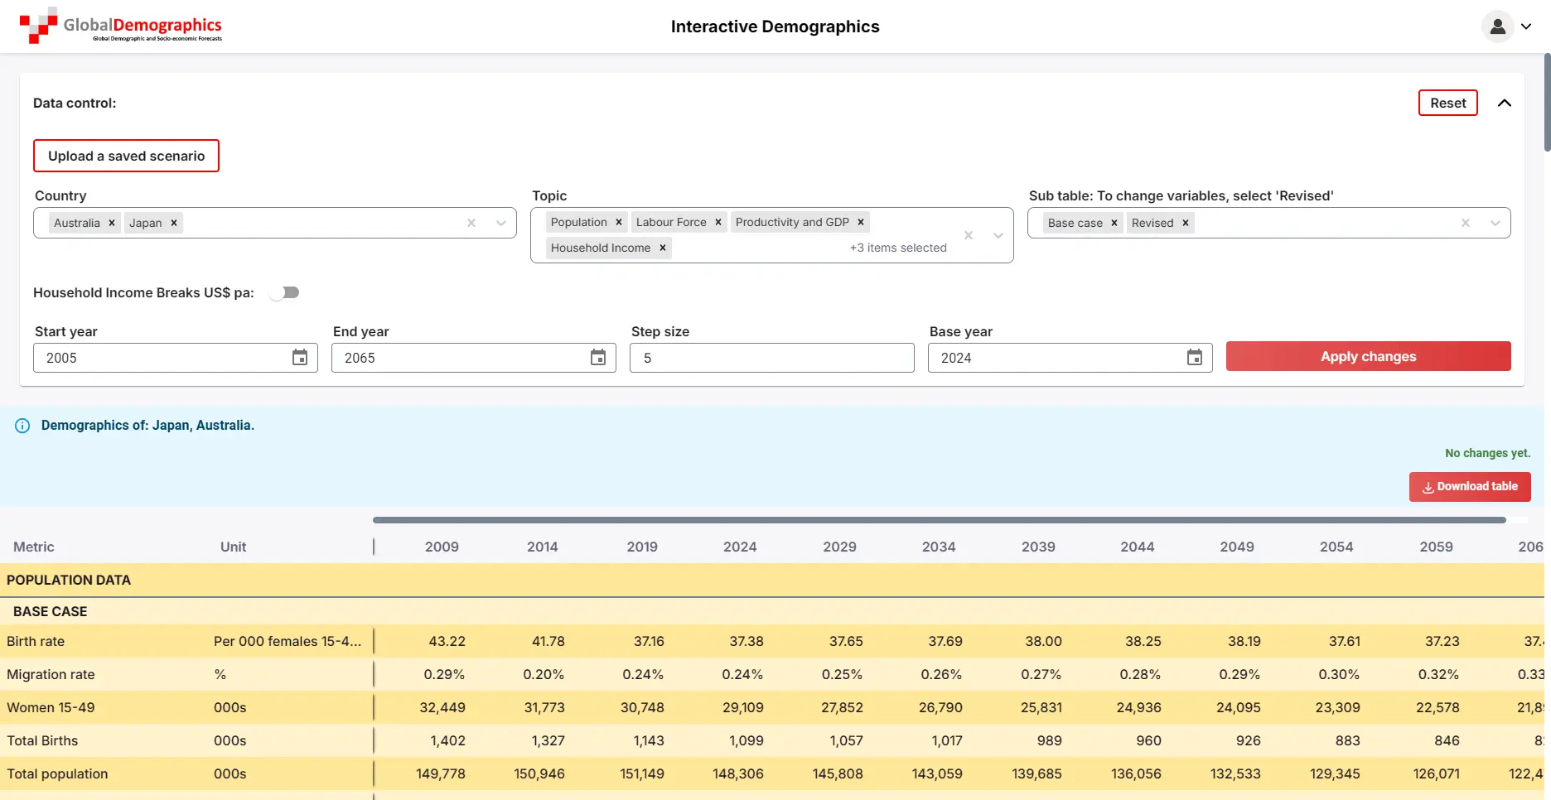The image size is (1551, 800).
Task: Clear all selected sub table options
Action: (1466, 223)
